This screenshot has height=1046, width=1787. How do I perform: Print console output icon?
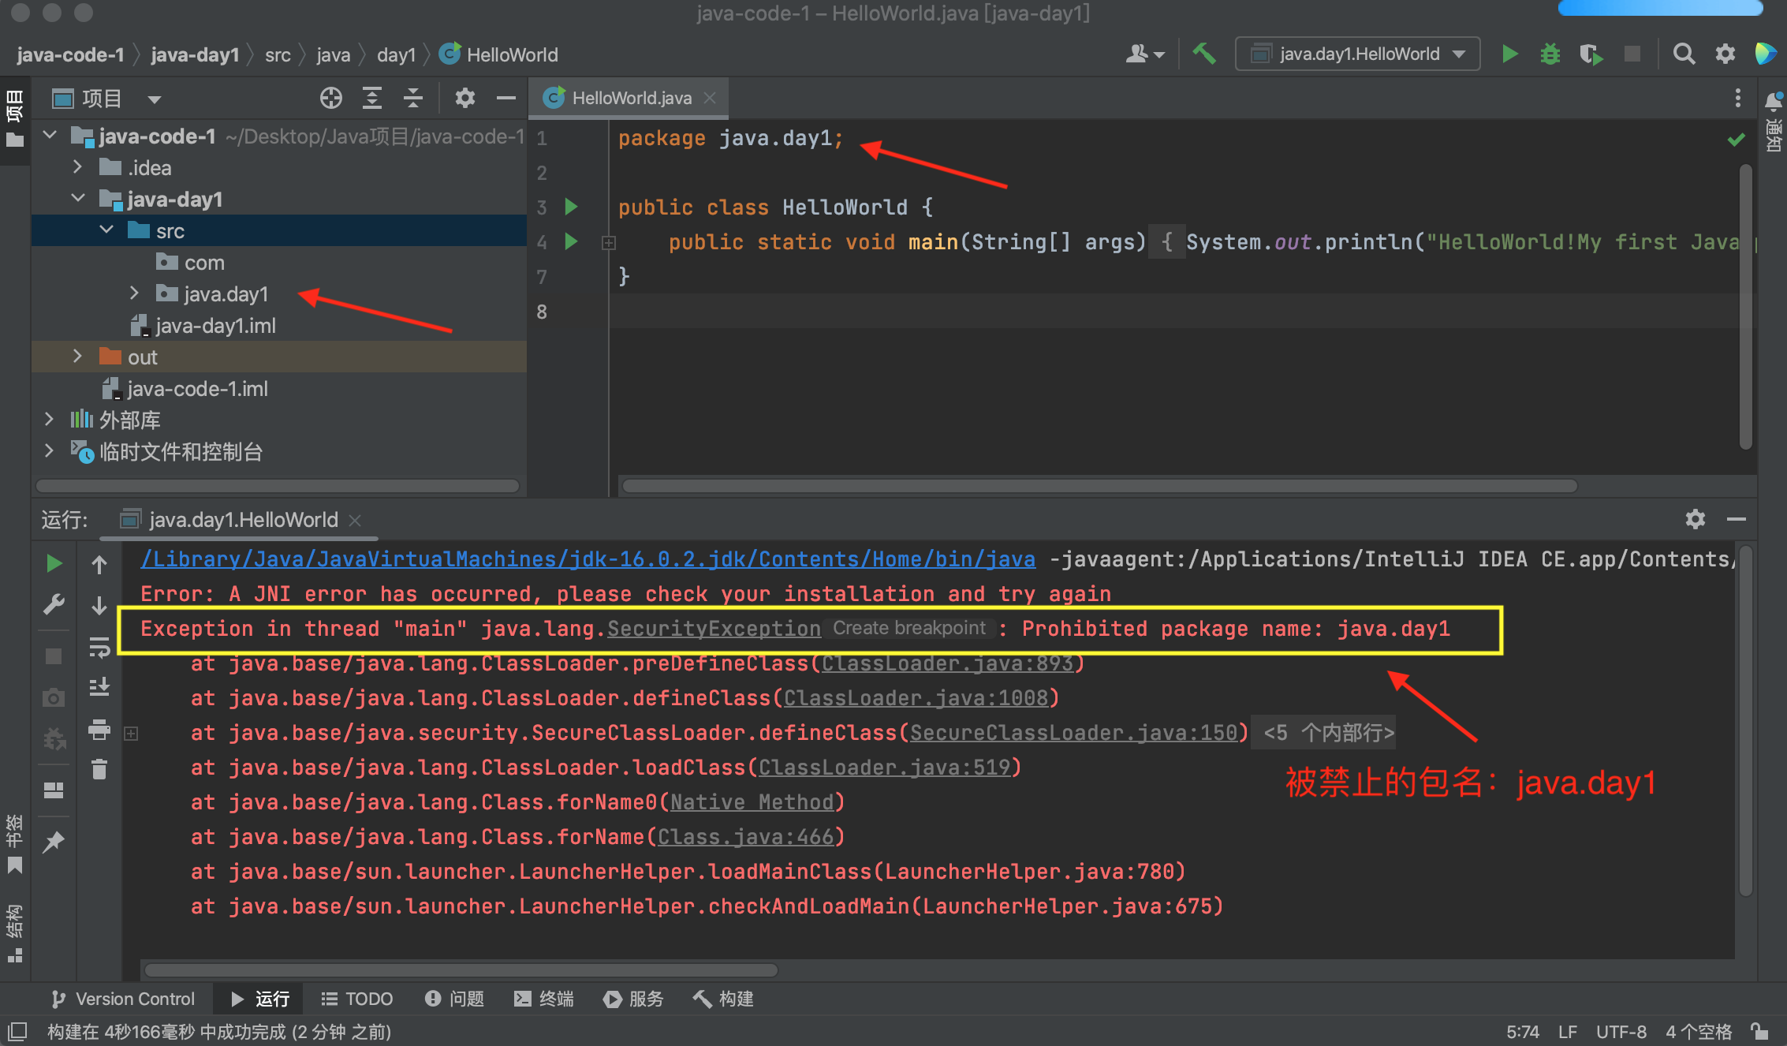[x=99, y=729]
